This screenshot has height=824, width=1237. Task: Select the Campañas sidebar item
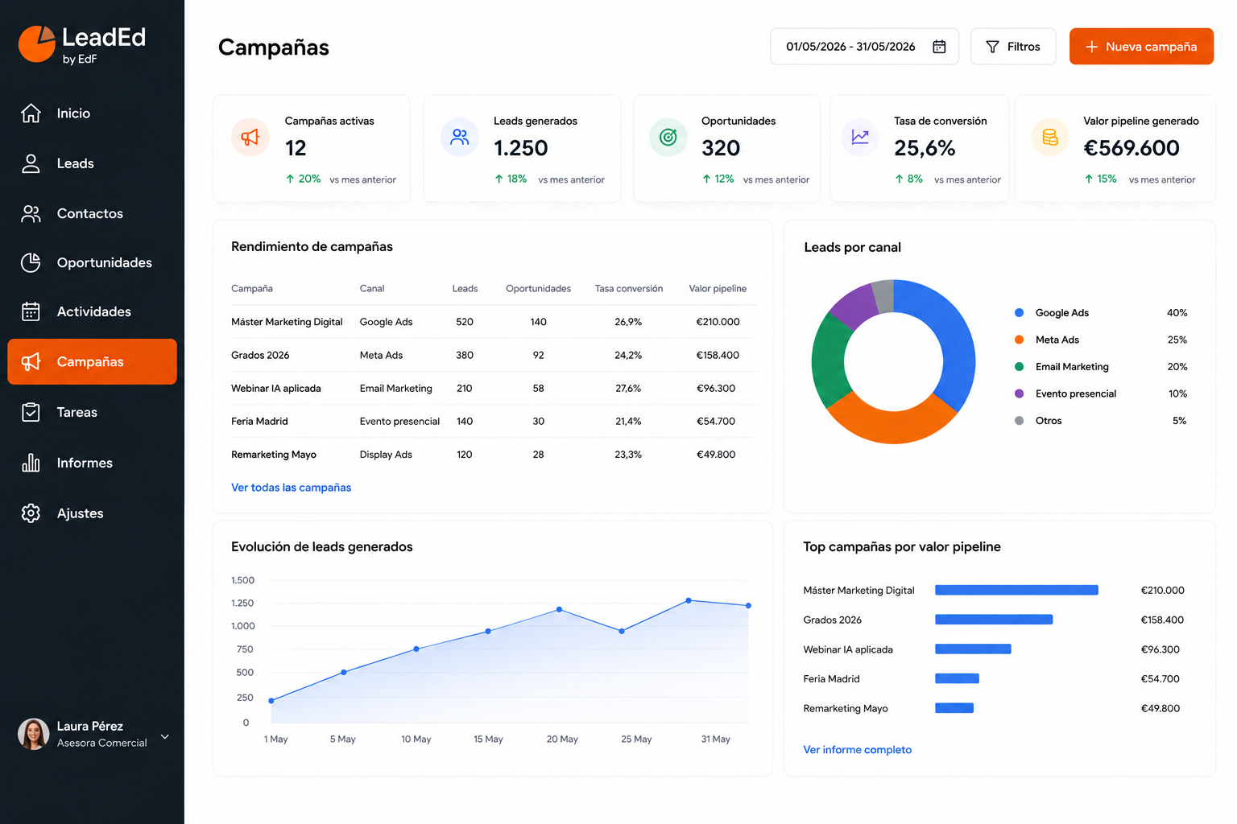pyautogui.click(x=92, y=361)
